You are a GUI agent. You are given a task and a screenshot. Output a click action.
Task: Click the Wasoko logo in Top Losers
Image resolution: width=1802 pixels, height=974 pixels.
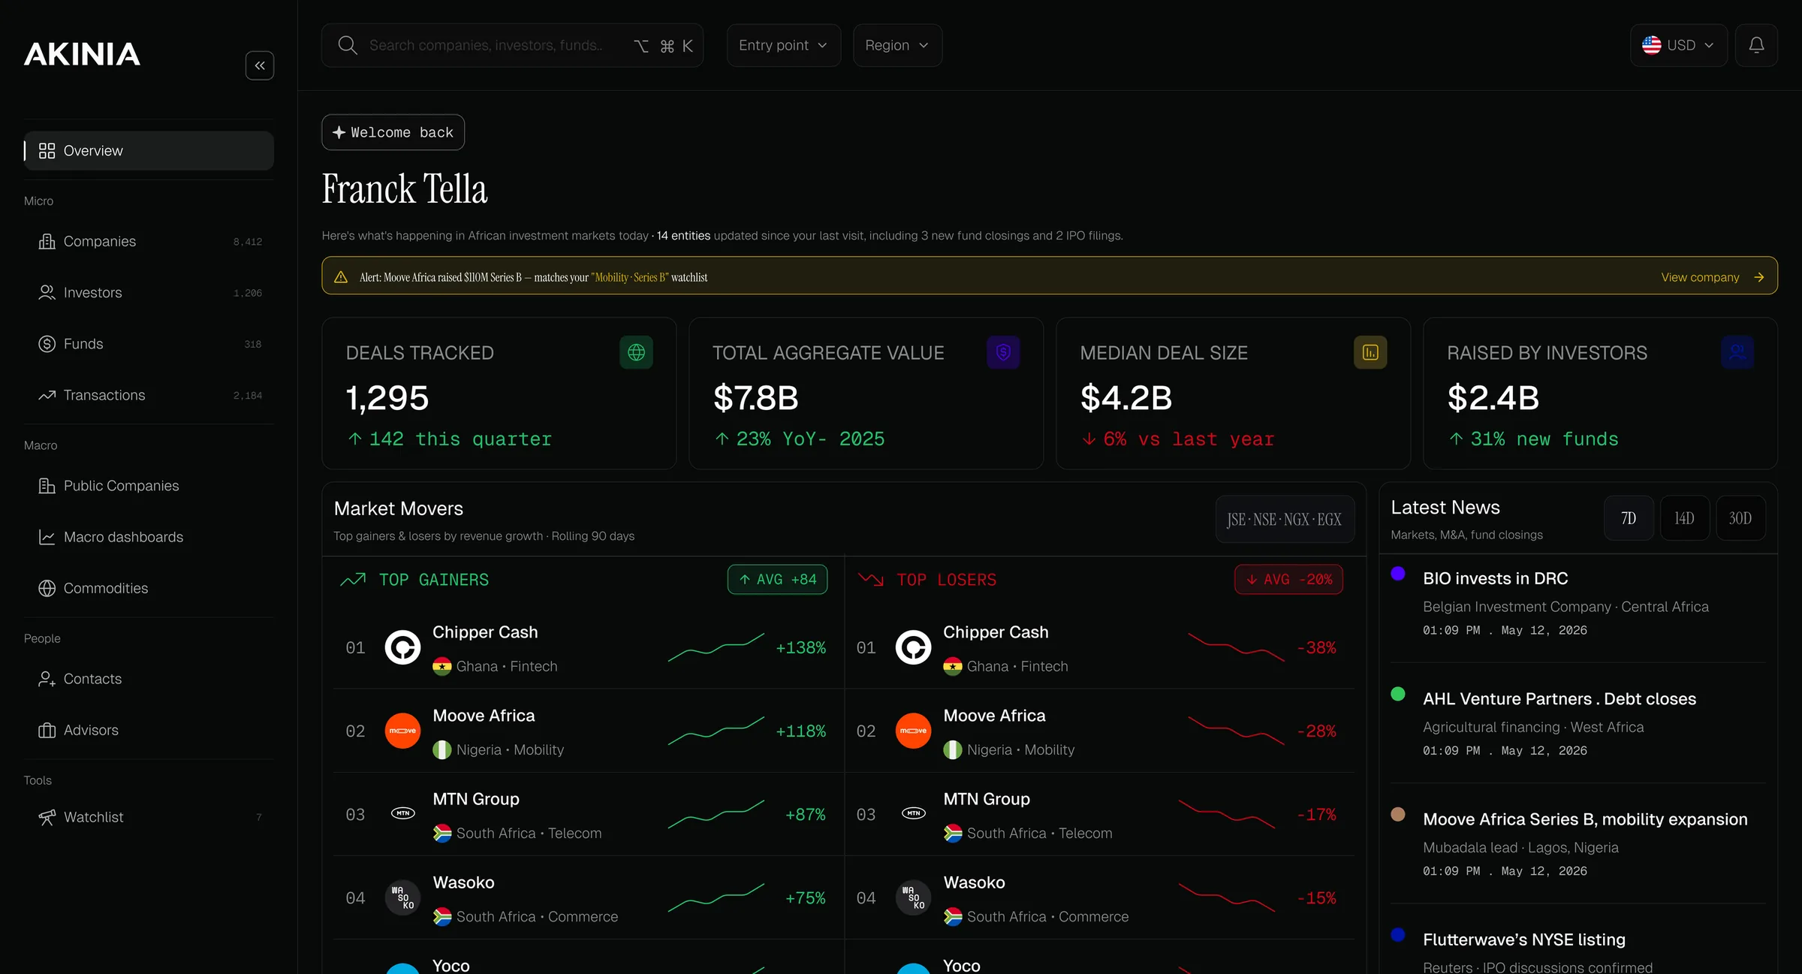pyautogui.click(x=913, y=897)
